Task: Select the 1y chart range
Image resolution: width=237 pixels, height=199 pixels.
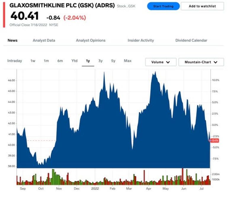Action: click(x=88, y=61)
